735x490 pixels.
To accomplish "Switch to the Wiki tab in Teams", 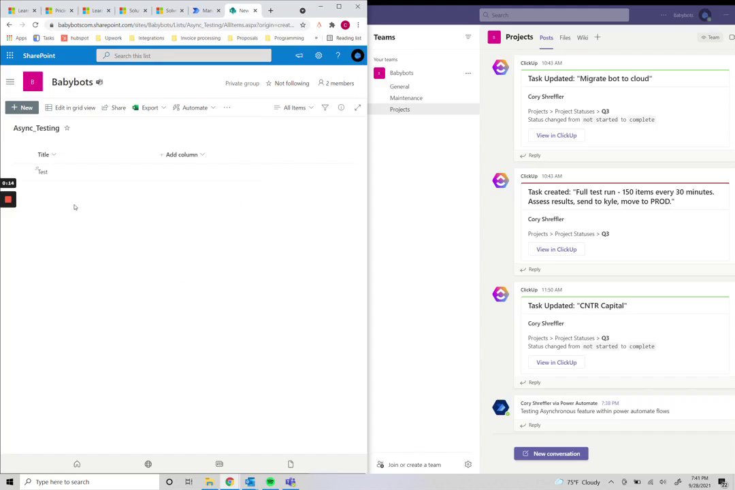I will coord(582,37).
